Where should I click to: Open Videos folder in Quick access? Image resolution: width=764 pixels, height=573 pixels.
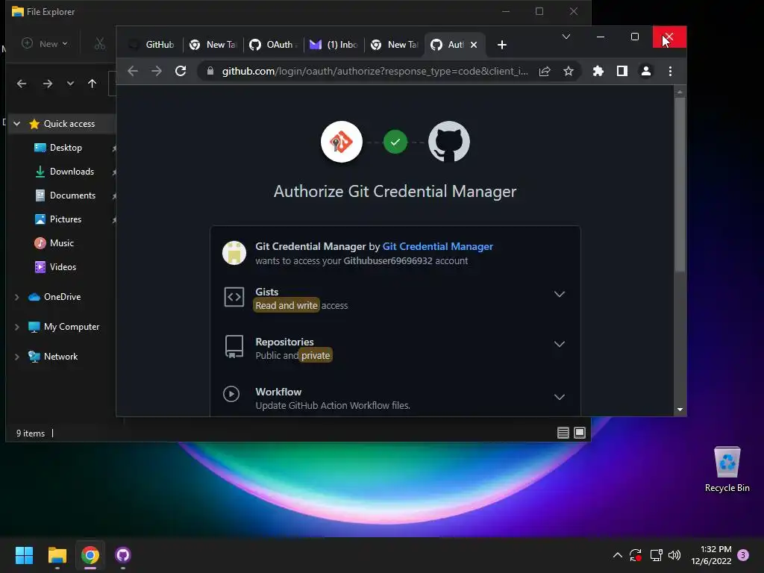63,267
